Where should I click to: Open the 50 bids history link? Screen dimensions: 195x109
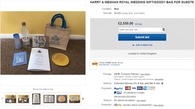coord(138,24)
